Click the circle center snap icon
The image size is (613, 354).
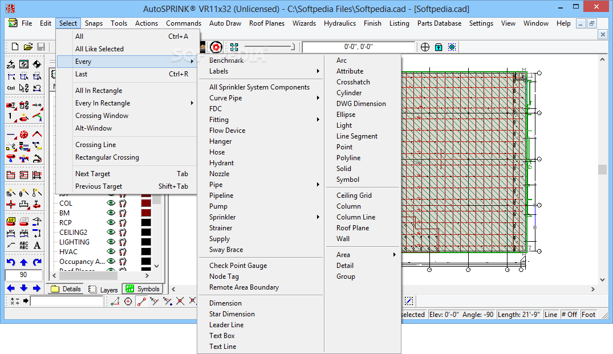(x=128, y=301)
